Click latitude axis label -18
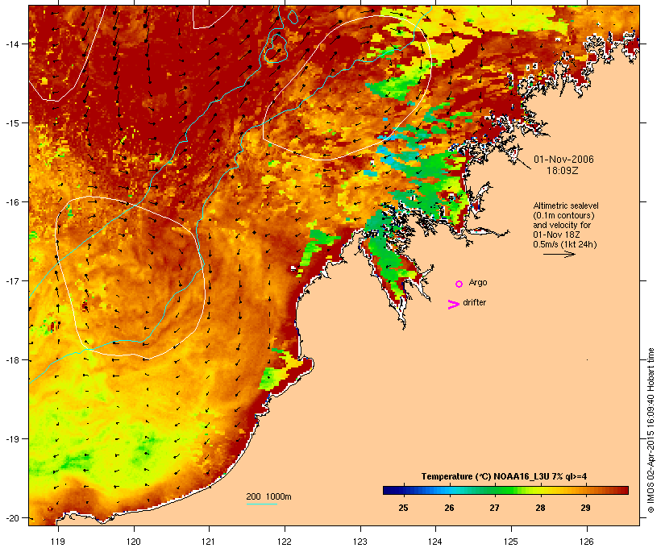Viewport: 661px width, 548px height. tap(11, 360)
